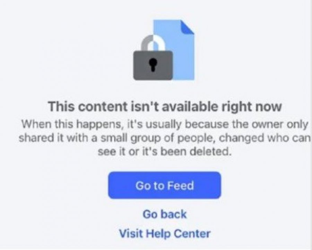Click the Go back link
Viewport: 312px width, 250px height.
(x=165, y=214)
